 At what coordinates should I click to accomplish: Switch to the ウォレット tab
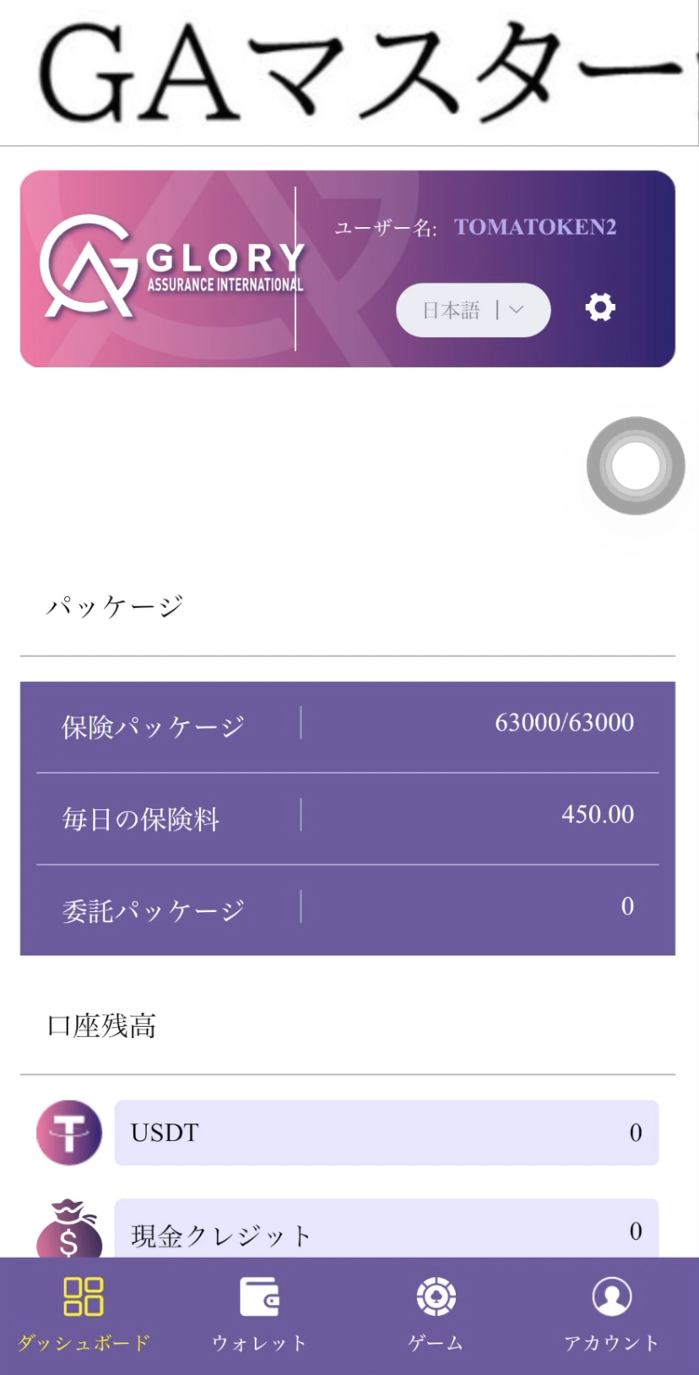259,1343
